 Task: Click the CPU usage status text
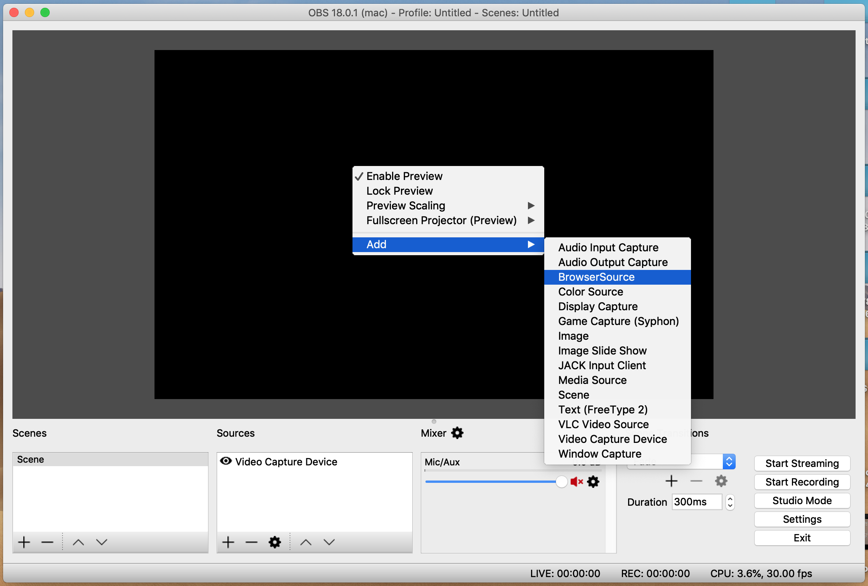click(761, 574)
